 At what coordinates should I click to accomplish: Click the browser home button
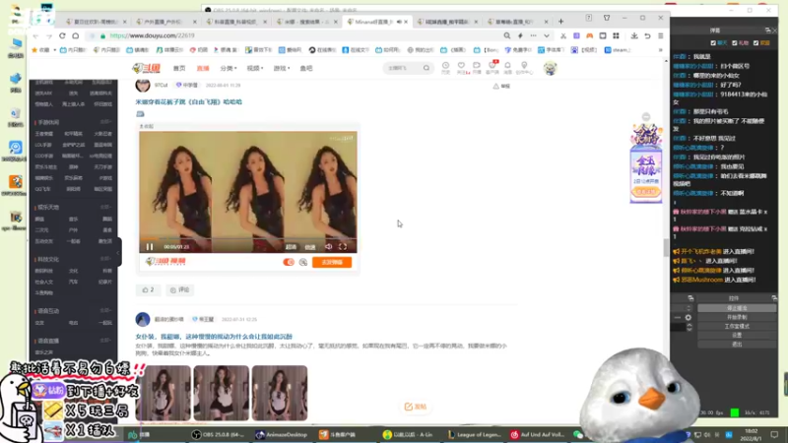coord(76,35)
